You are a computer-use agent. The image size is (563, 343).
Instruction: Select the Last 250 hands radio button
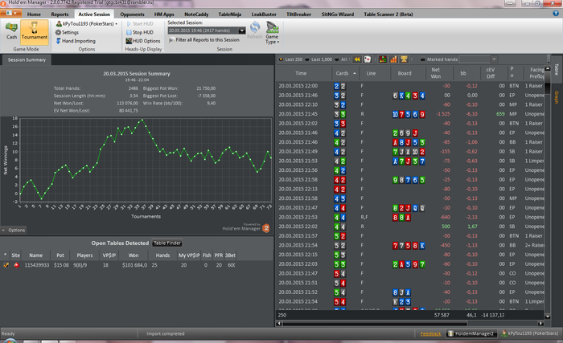[281, 59]
